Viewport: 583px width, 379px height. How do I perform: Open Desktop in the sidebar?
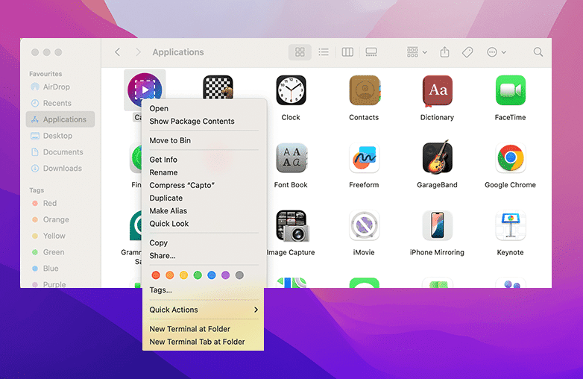coord(60,136)
